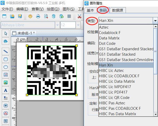
Task: Toggle the grid display icon
Action: (x=69, y=16)
